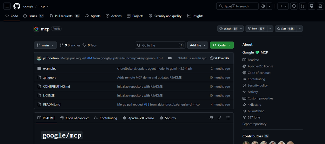This screenshot has height=144, width=325.
Task: Open the repositories icon in the header
Action: point(311,6)
